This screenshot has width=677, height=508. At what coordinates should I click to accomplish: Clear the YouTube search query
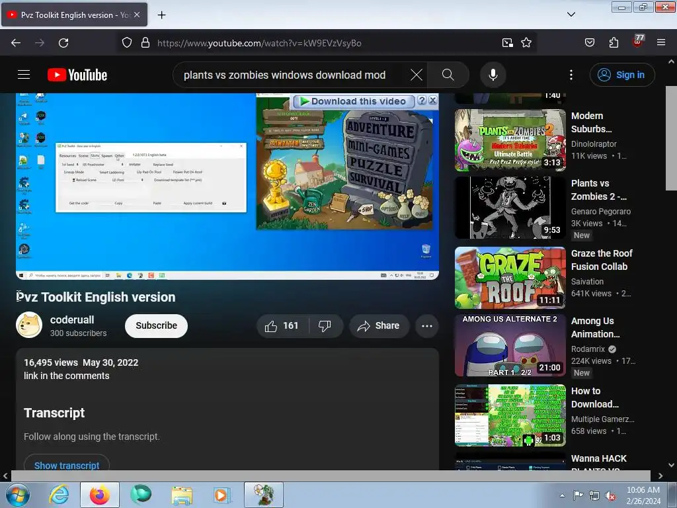click(417, 75)
